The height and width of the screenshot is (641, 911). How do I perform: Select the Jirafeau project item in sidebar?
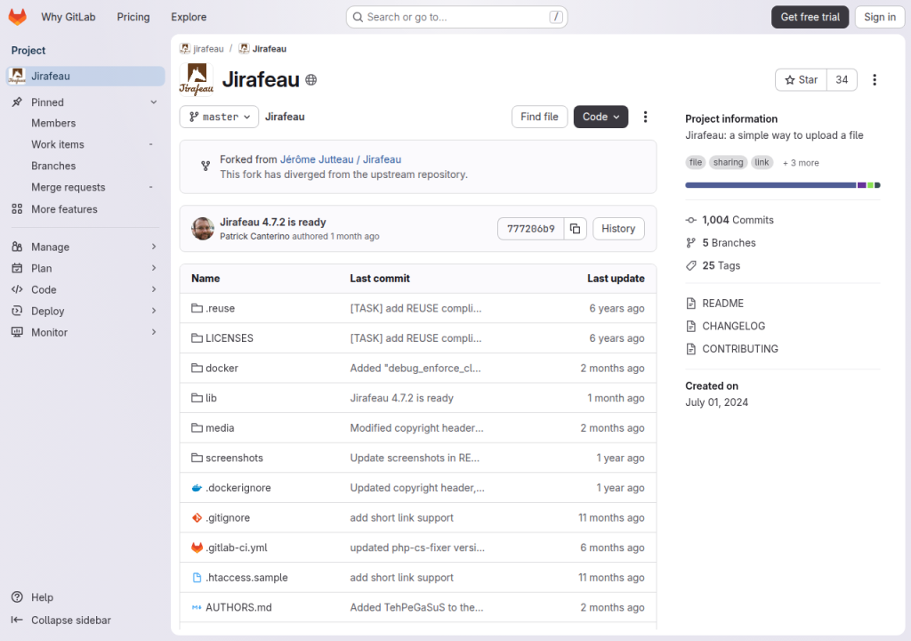pyautogui.click(x=85, y=77)
